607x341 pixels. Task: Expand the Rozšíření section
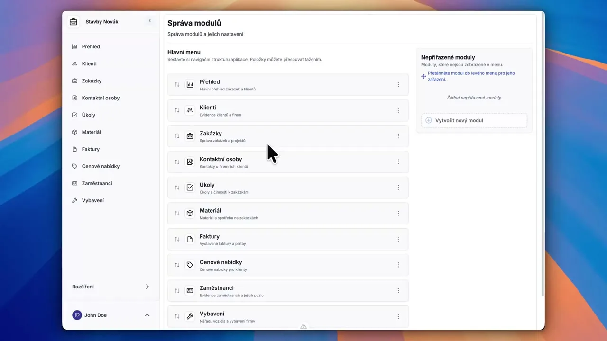tap(147, 287)
